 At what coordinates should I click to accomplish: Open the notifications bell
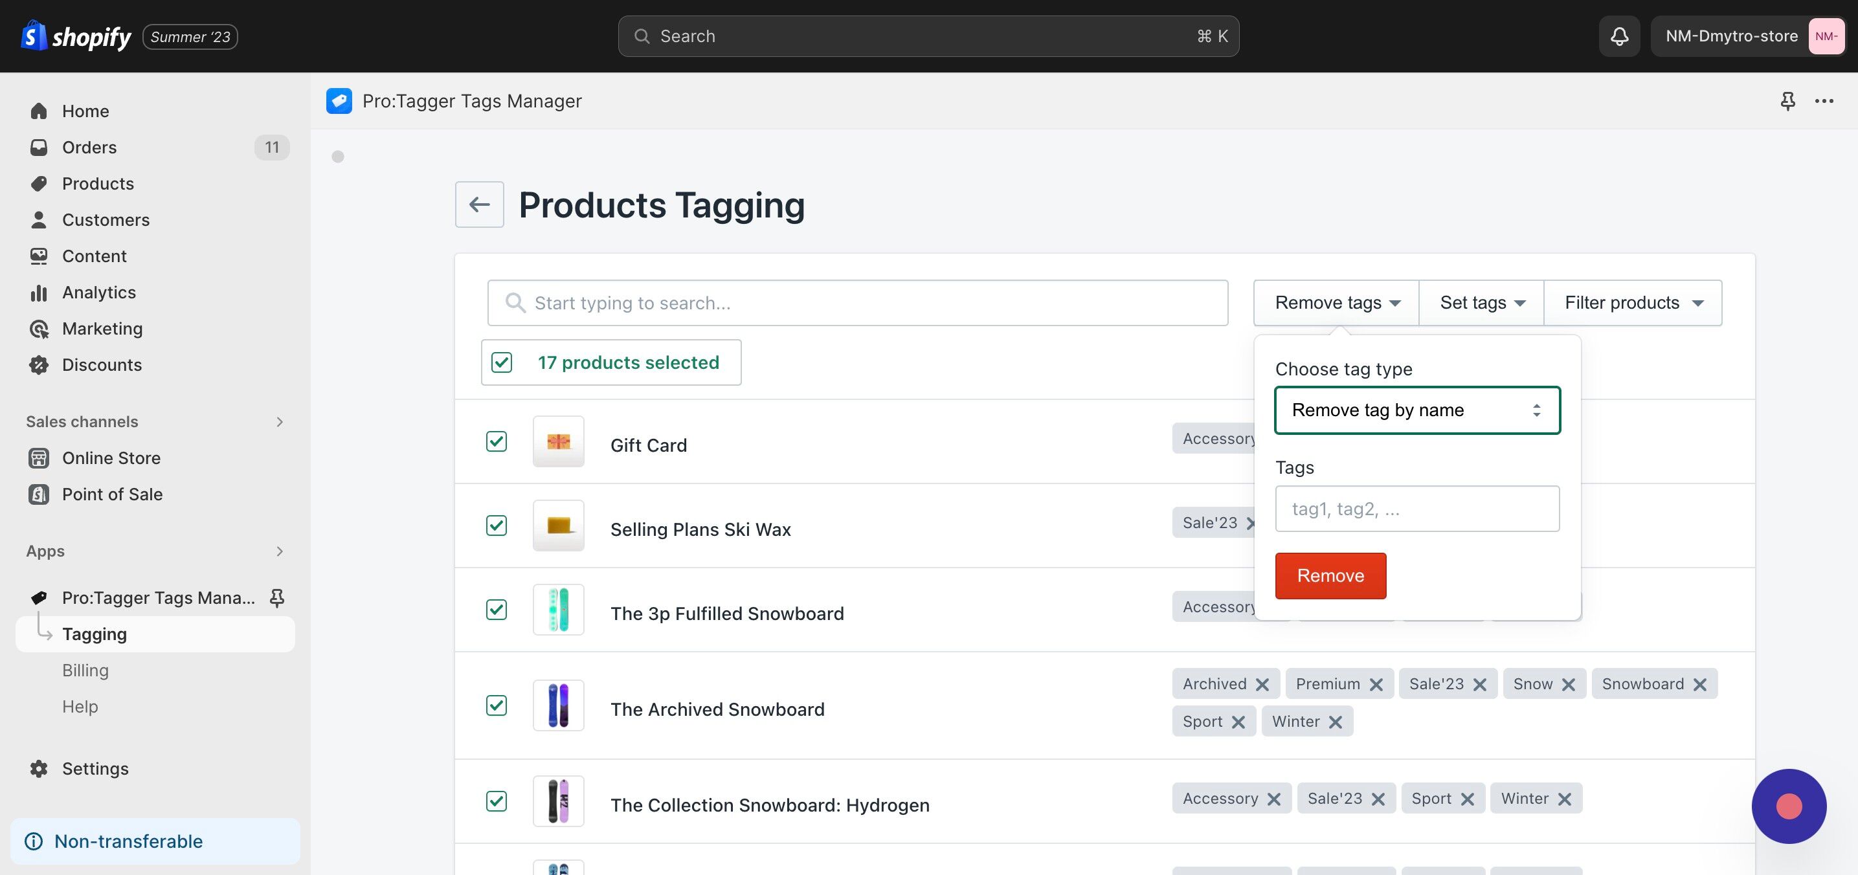click(x=1619, y=36)
